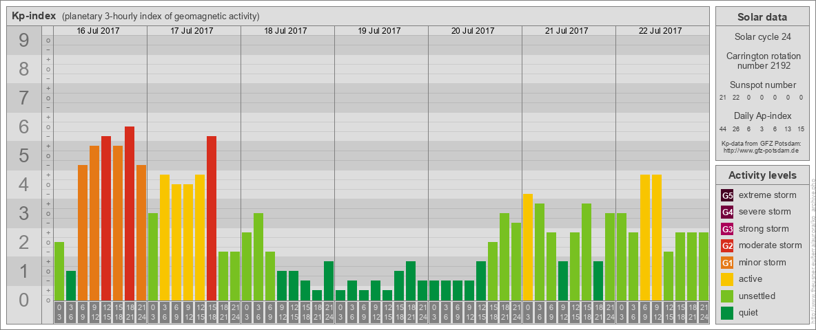Click the Daily Ap-index value 44
Viewport: 816px width, 330px height.
pos(723,129)
